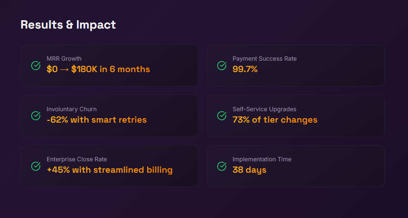This screenshot has width=408, height=218.
Task: Click the MRR Growth label
Action: click(64, 58)
